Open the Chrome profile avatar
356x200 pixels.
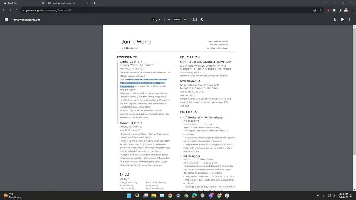point(346,10)
